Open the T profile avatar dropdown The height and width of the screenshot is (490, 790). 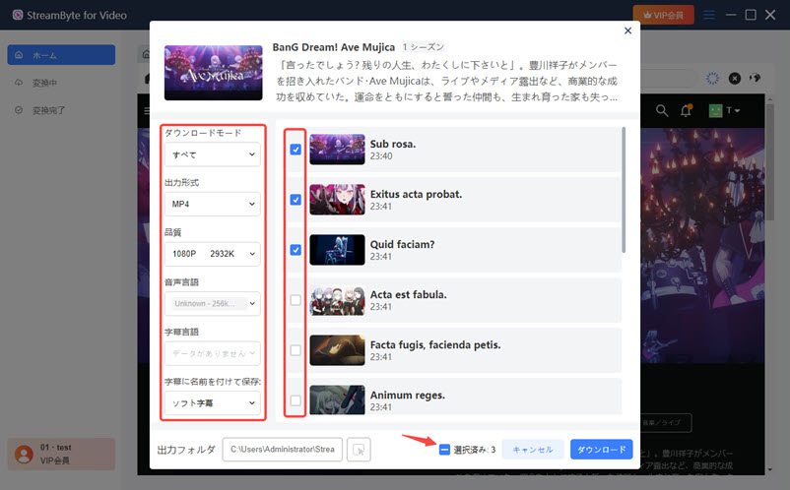click(724, 110)
